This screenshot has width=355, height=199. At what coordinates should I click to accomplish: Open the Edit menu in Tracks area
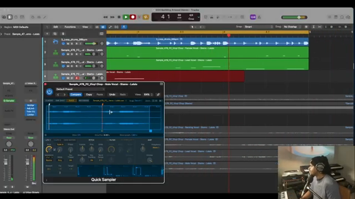55,27
